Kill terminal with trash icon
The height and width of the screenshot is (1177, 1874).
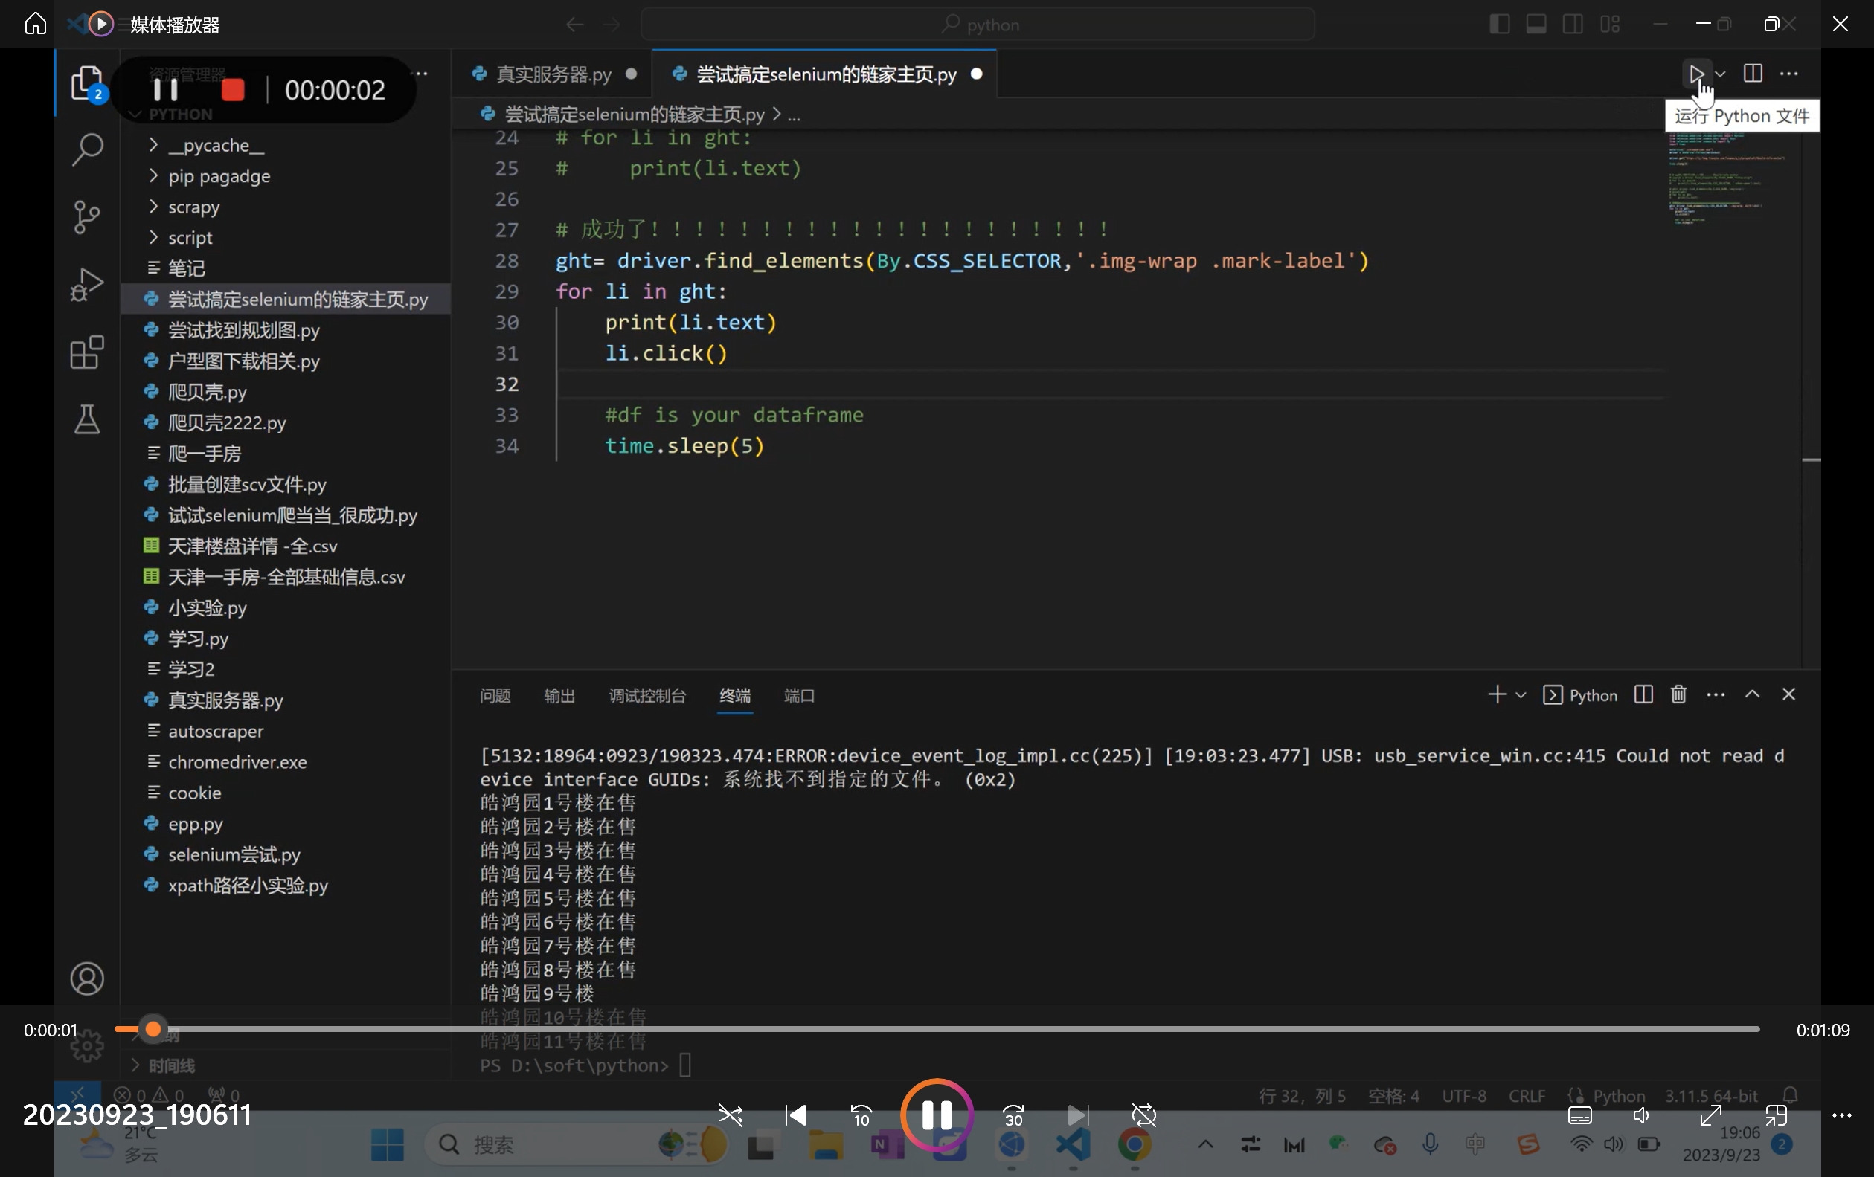point(1678,694)
